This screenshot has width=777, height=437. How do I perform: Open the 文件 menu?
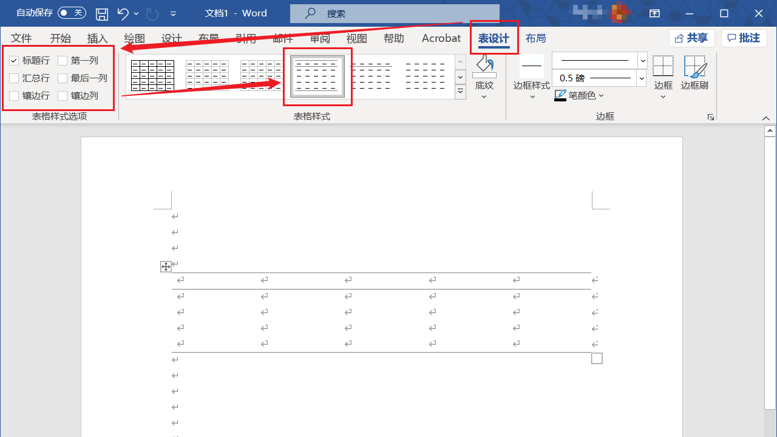pos(21,38)
